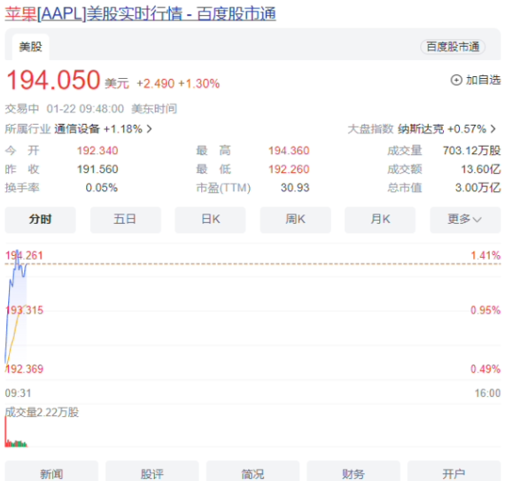Image resolution: width=520 pixels, height=481 pixels.
Task: Click the 交易中 status text
Action: click(x=22, y=109)
